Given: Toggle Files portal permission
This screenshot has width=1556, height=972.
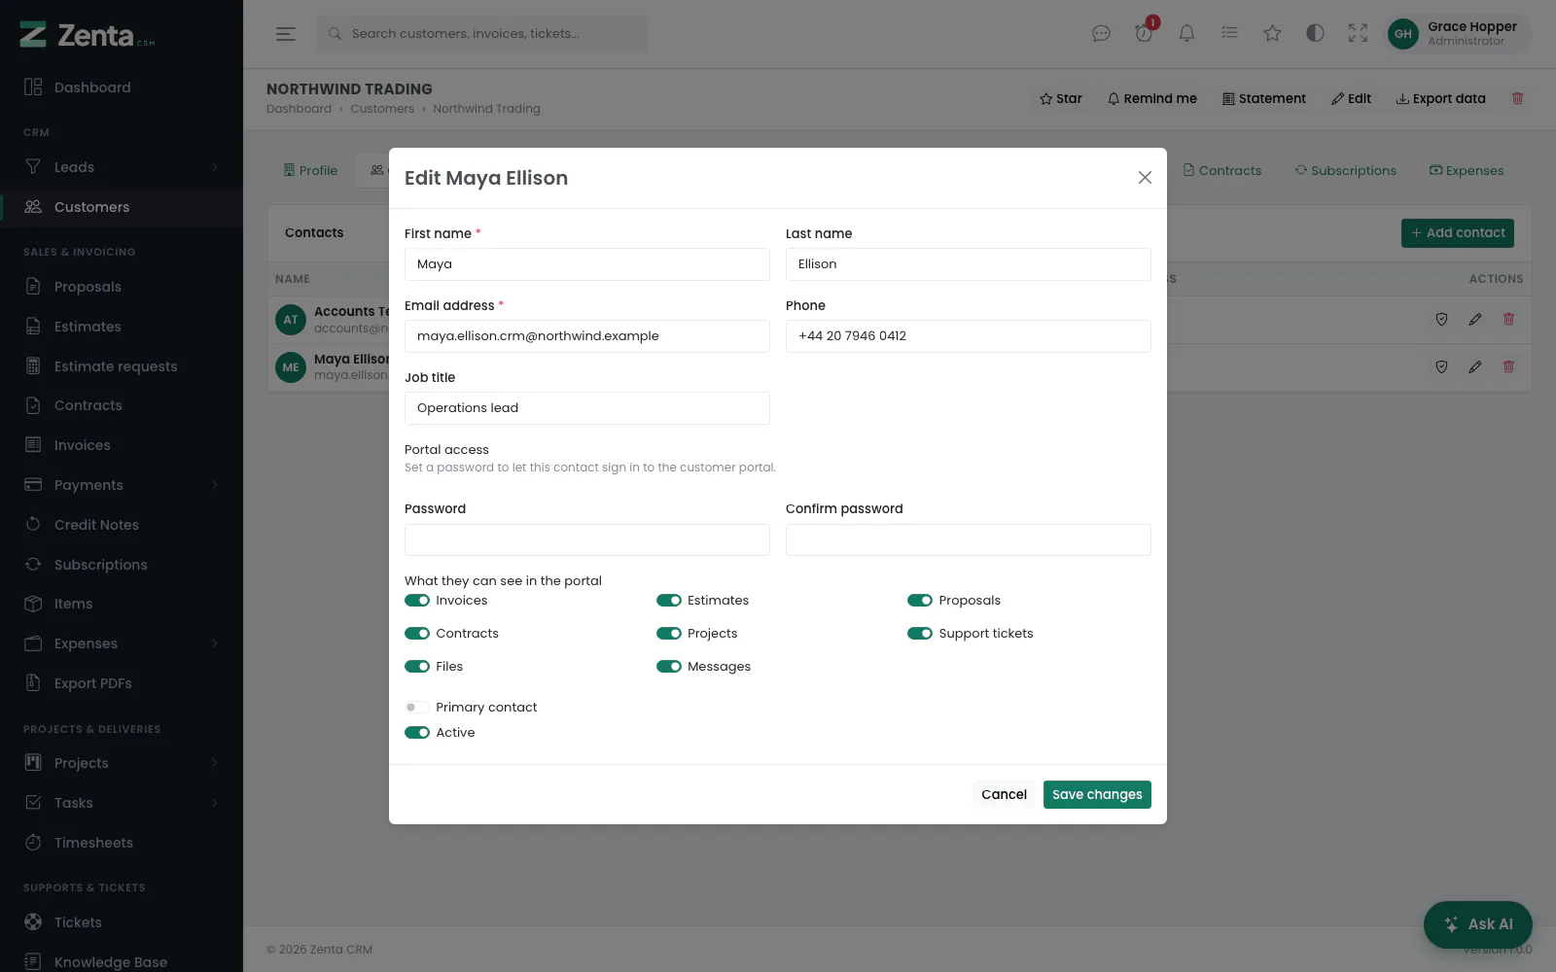Looking at the screenshot, I should pyautogui.click(x=417, y=667).
